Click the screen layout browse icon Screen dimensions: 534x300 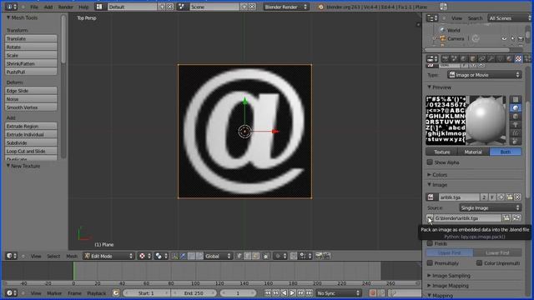tap(99, 7)
